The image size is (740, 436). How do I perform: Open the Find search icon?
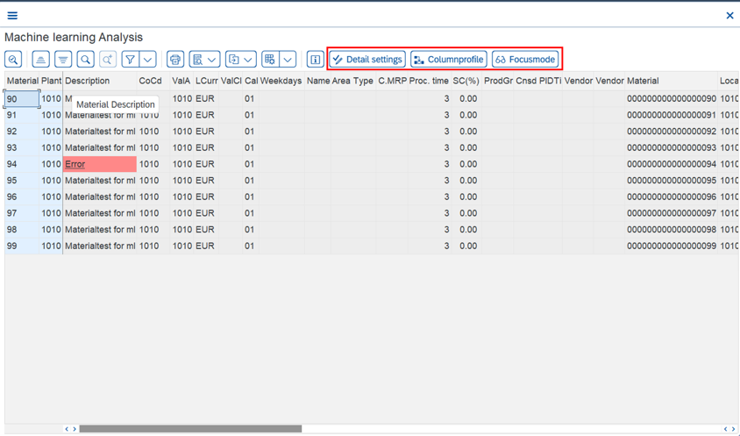click(x=85, y=60)
